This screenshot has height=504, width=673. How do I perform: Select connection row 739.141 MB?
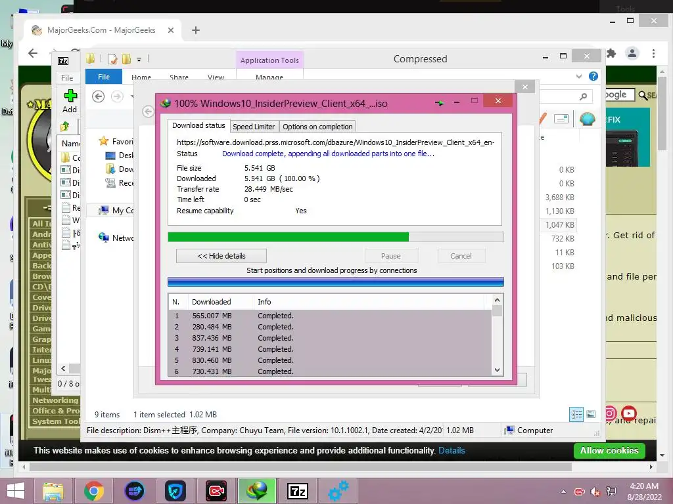[330, 349]
